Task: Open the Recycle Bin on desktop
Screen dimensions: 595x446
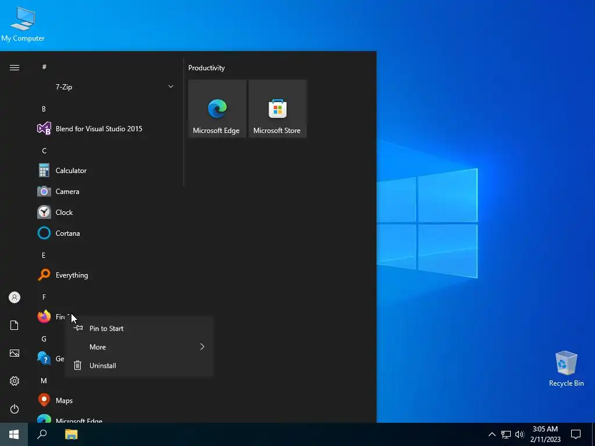Action: click(x=566, y=369)
